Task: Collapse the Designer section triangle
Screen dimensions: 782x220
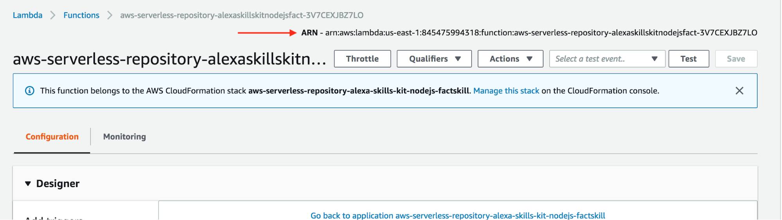Action: 28,184
